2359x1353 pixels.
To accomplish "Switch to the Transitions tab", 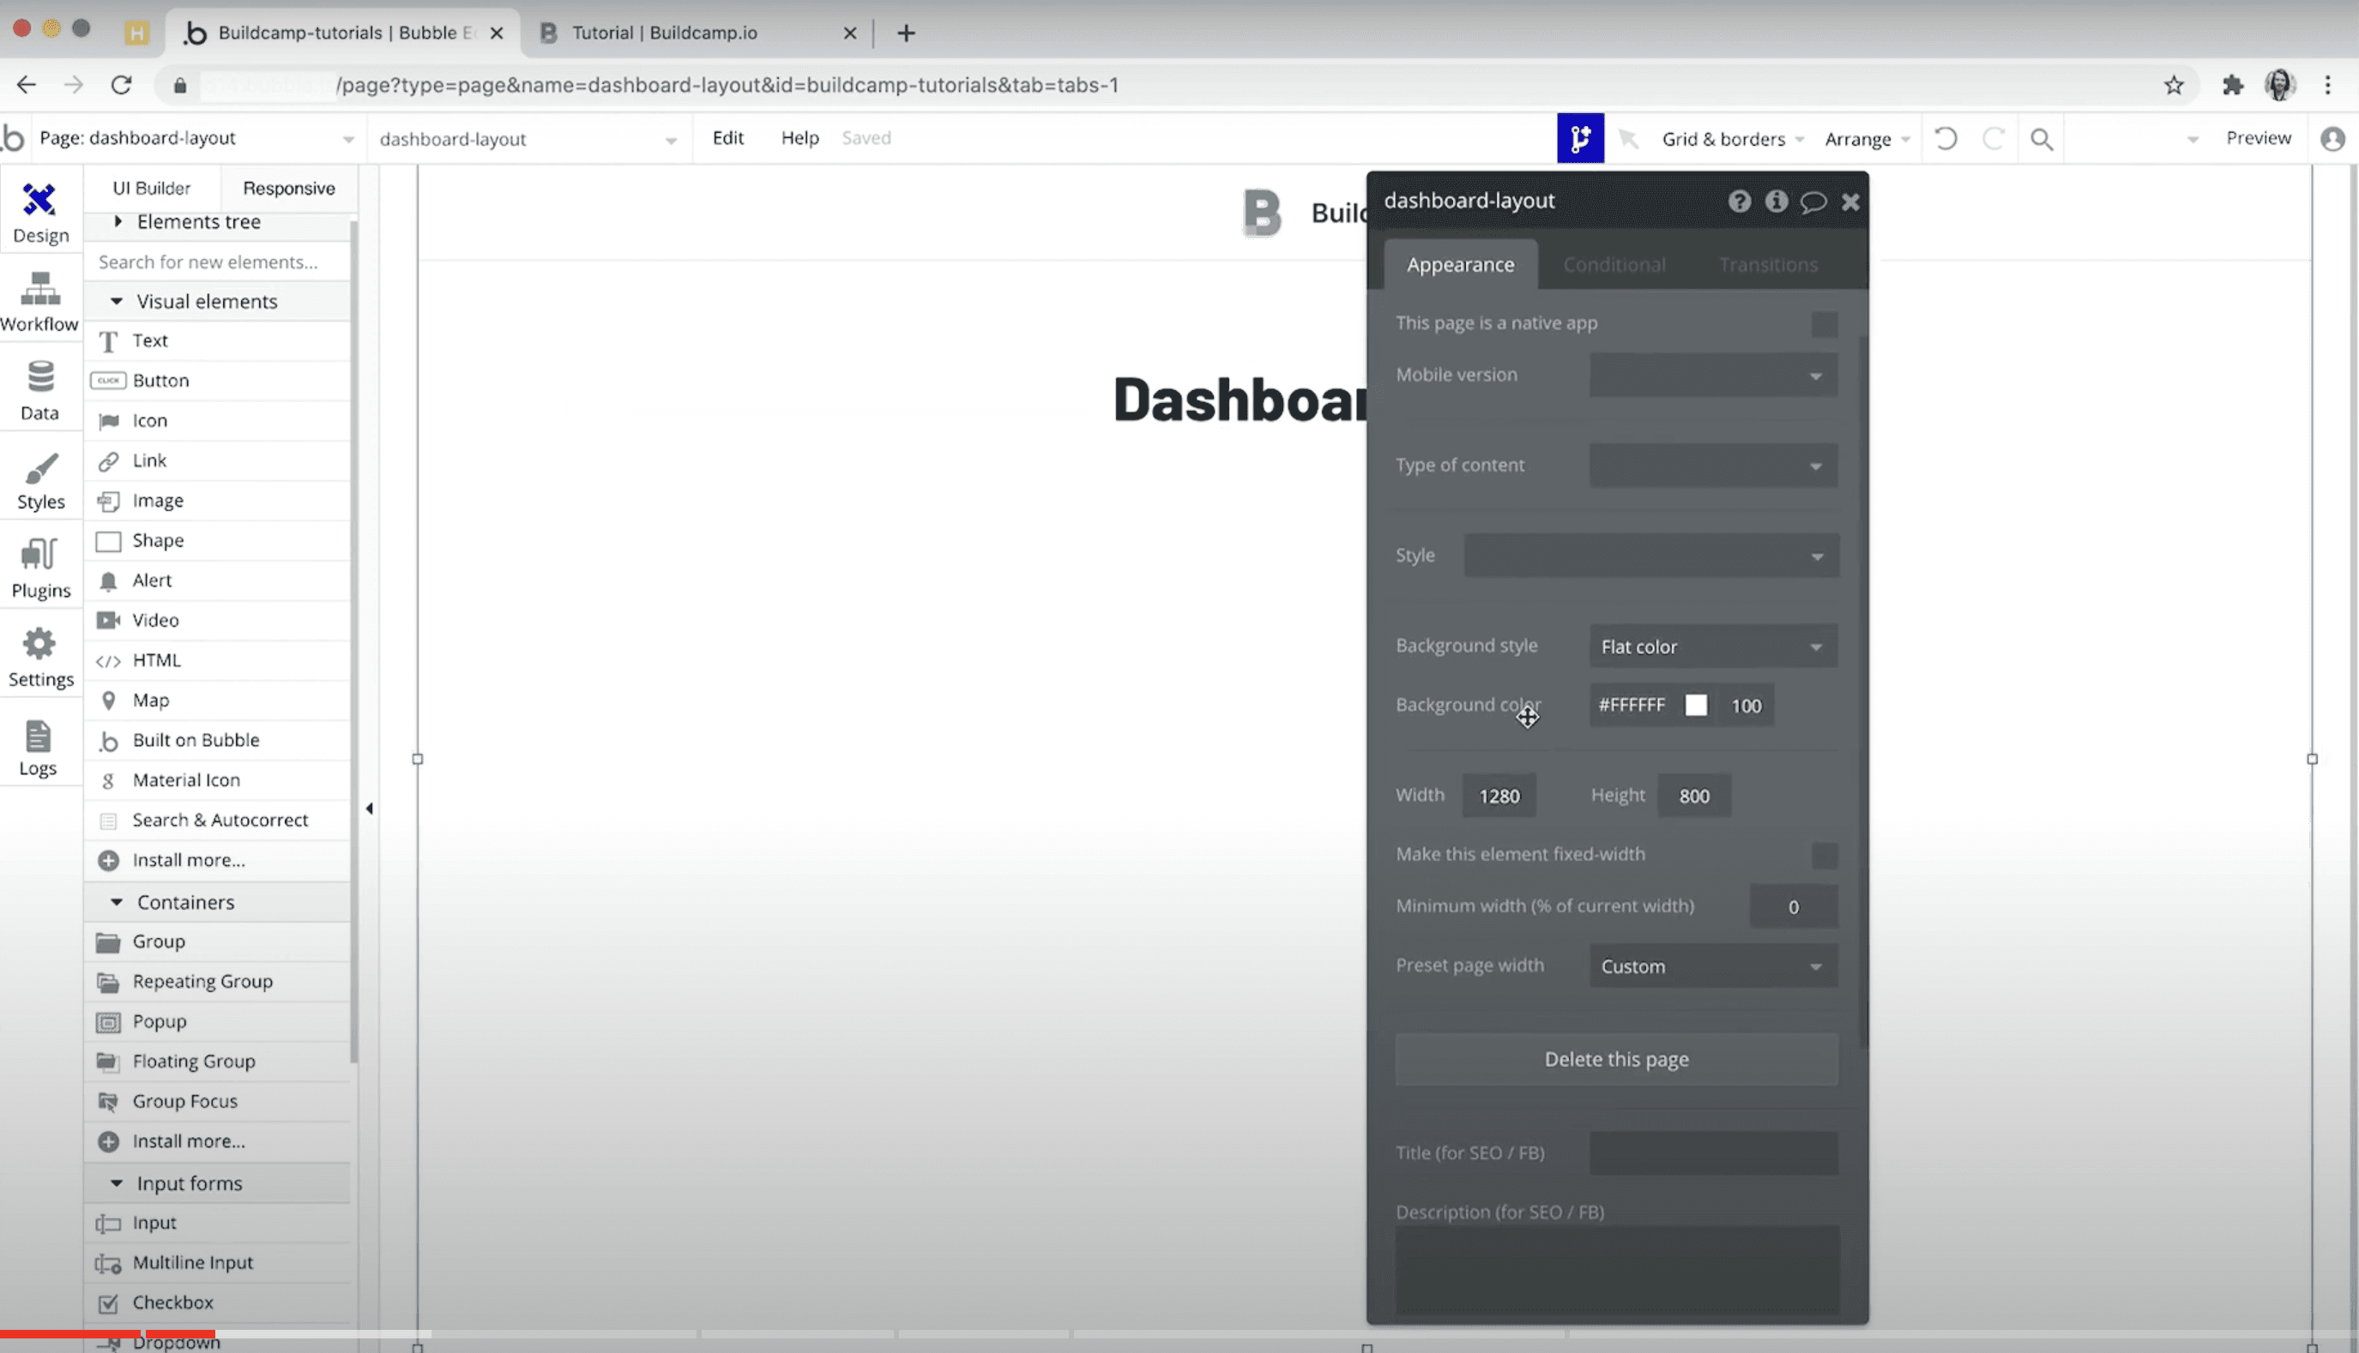I will pos(1769,264).
